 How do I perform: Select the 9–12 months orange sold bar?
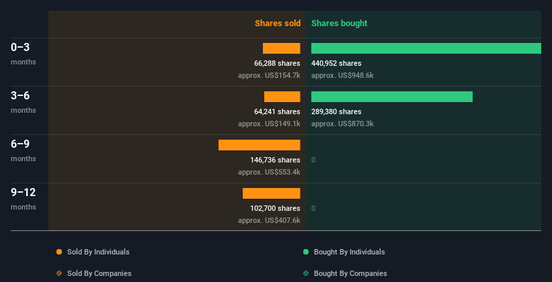point(272,193)
